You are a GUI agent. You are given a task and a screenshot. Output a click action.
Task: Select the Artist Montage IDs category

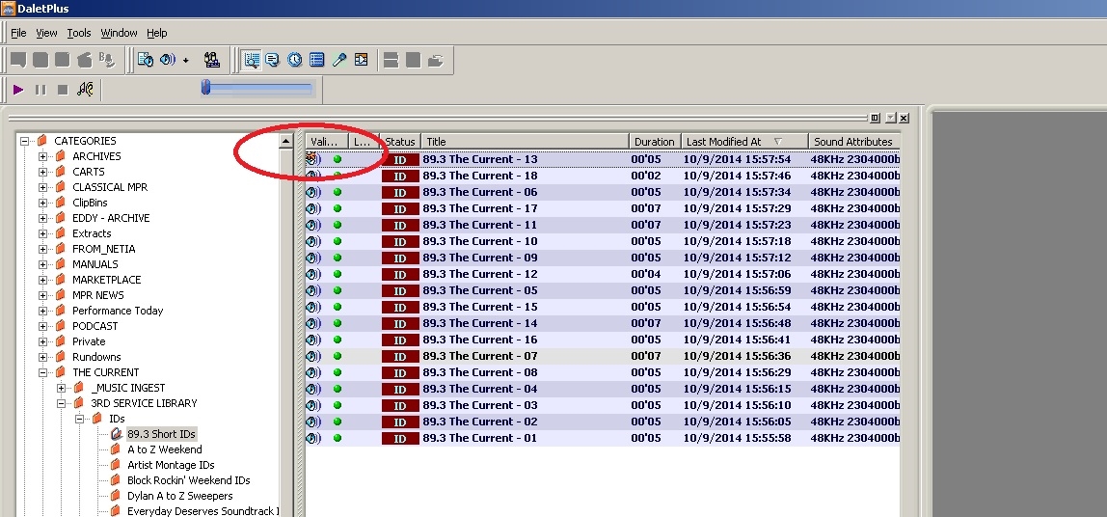tap(171, 465)
